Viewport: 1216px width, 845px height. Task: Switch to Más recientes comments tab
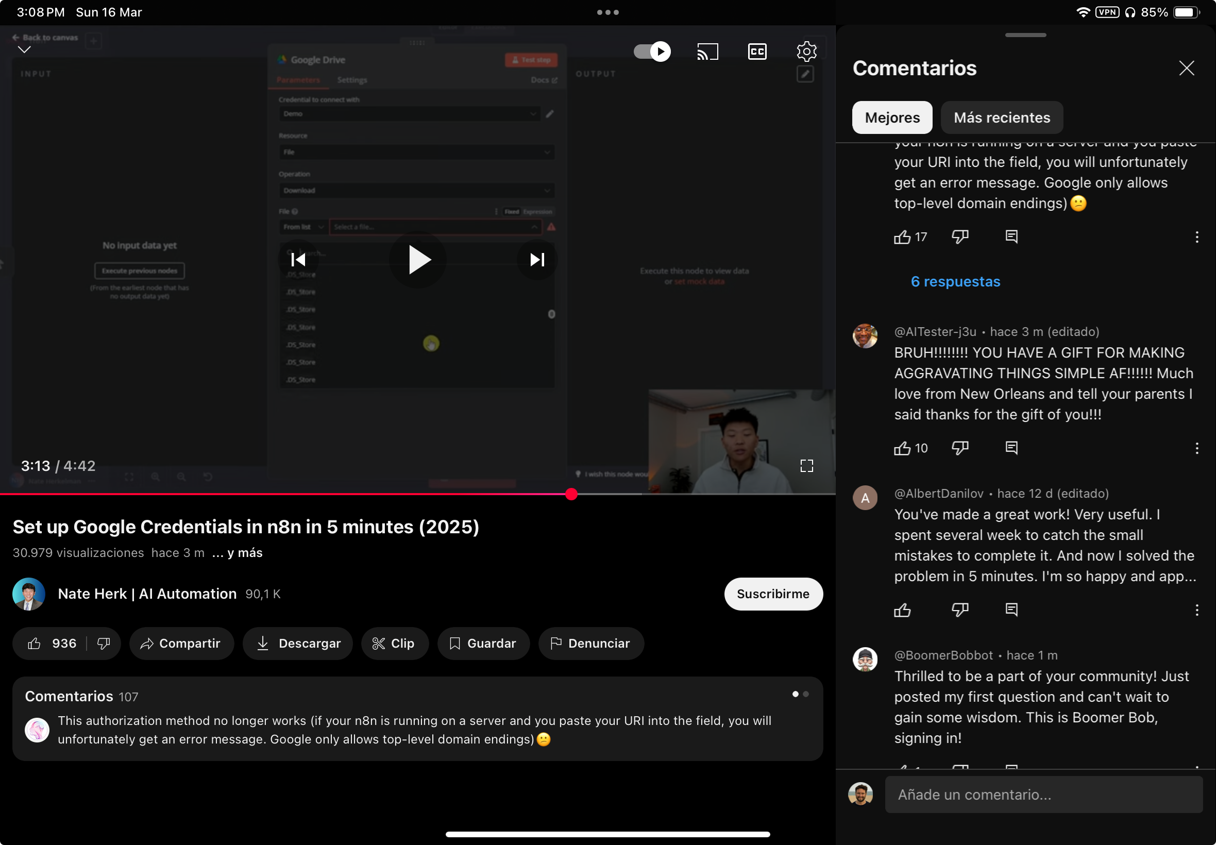click(1002, 117)
